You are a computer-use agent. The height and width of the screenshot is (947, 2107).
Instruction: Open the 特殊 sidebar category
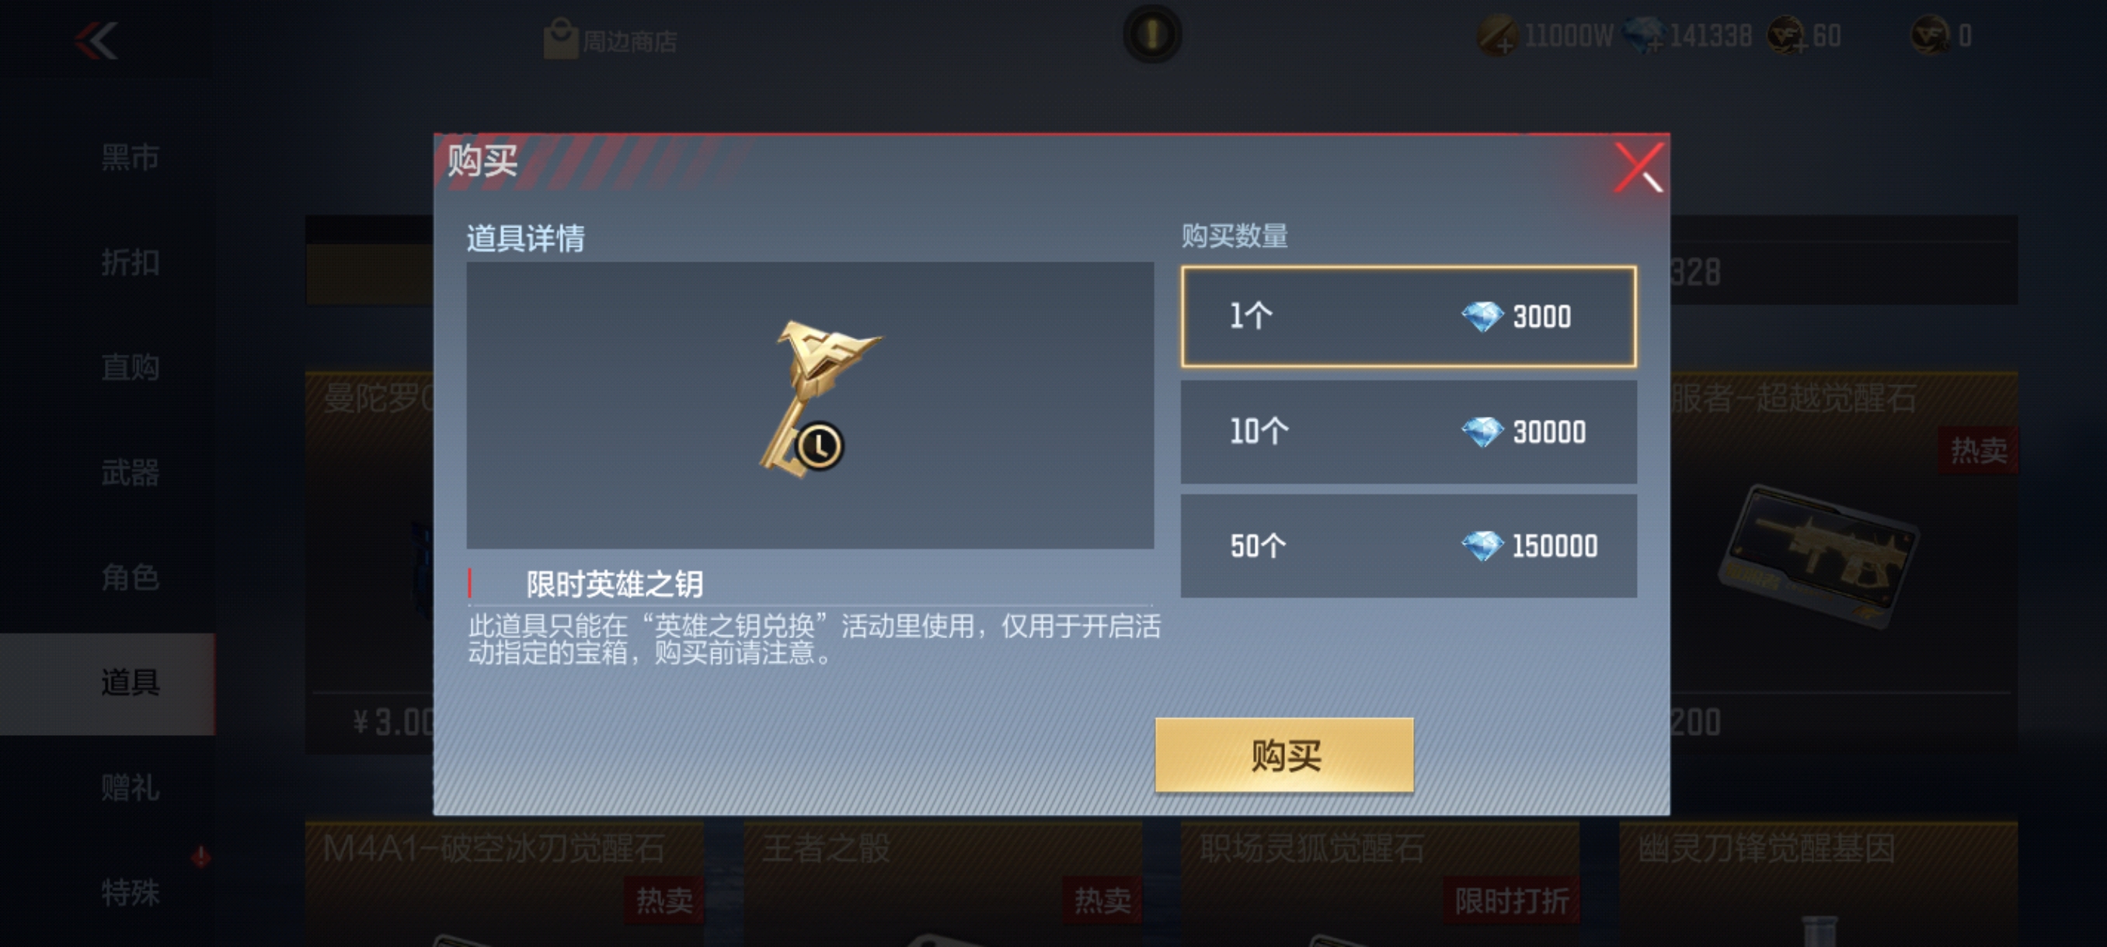[x=129, y=892]
